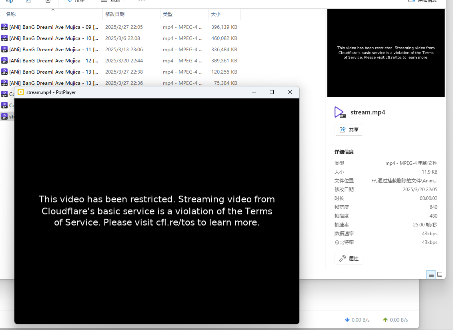453x330 pixels.
Task: Switch Explorer to the details list view
Action: point(431,274)
